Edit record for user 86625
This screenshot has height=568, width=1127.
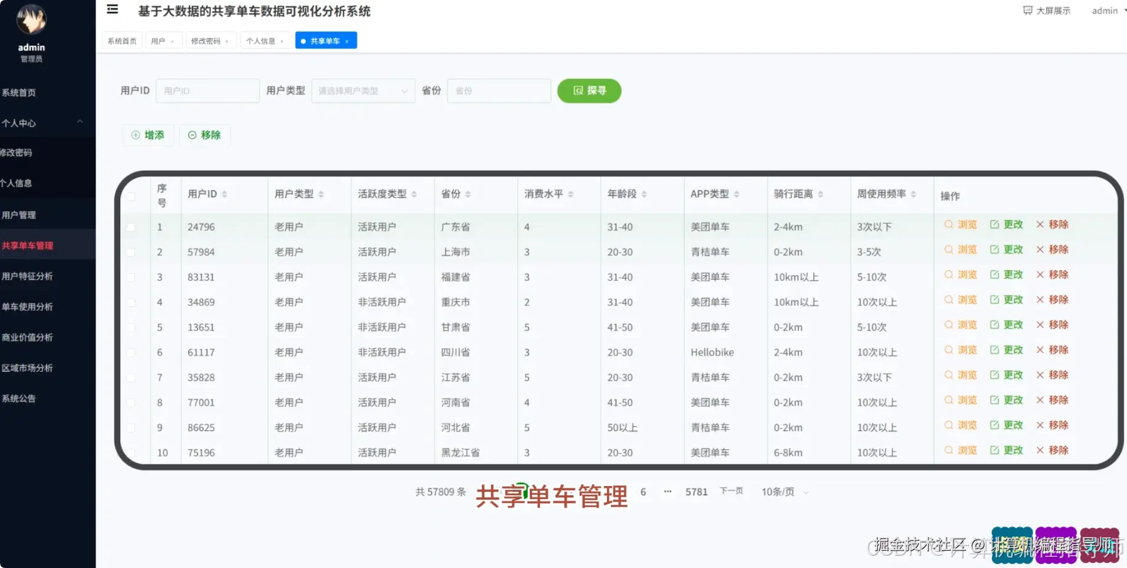click(x=1006, y=425)
